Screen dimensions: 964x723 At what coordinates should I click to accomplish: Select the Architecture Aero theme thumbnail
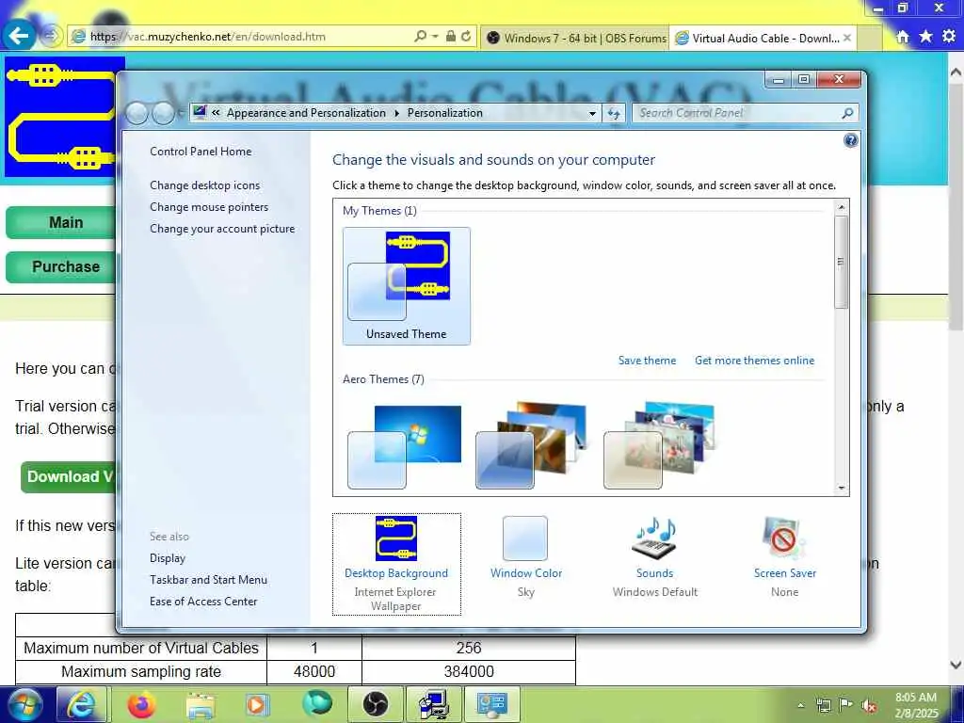click(531, 446)
